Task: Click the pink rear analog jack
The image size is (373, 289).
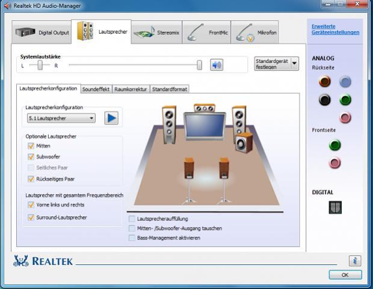Action: tap(345, 118)
